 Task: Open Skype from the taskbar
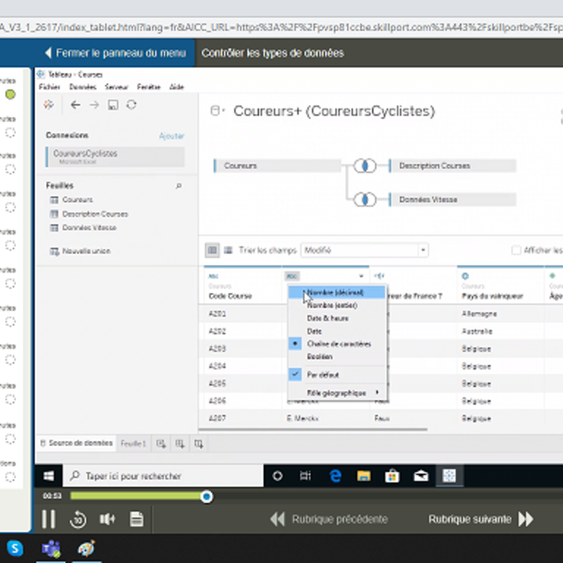pyautogui.click(x=15, y=548)
